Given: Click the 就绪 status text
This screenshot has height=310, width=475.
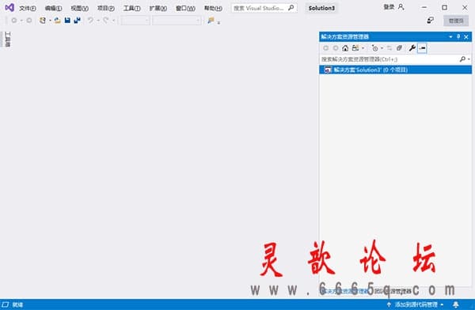Looking at the screenshot, I should point(17,304).
